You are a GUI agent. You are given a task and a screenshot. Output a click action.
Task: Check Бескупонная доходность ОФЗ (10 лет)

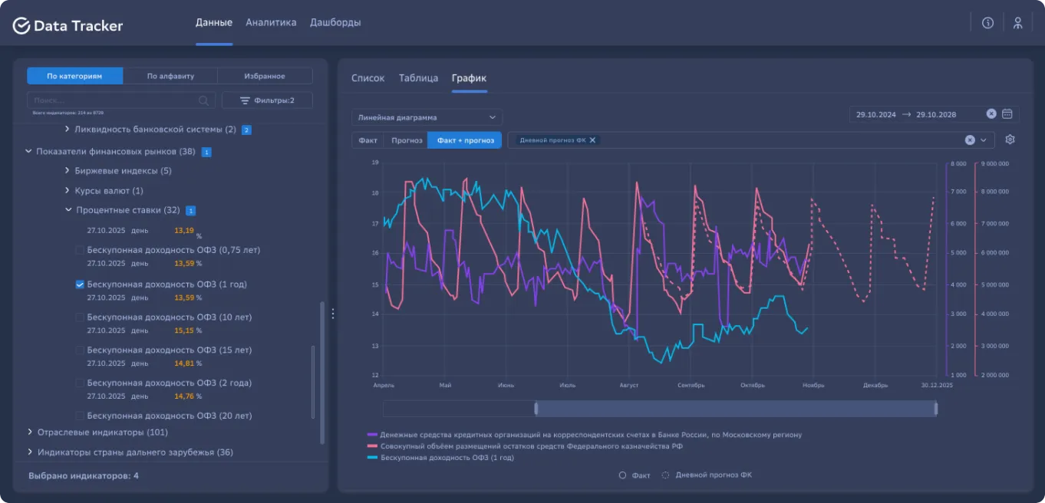click(x=80, y=317)
